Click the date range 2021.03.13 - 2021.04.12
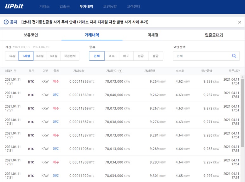Viewport: 245px width, 182px height. [31, 47]
